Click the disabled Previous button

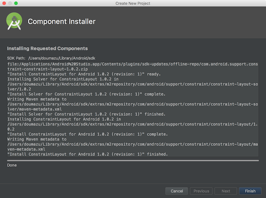point(201,191)
